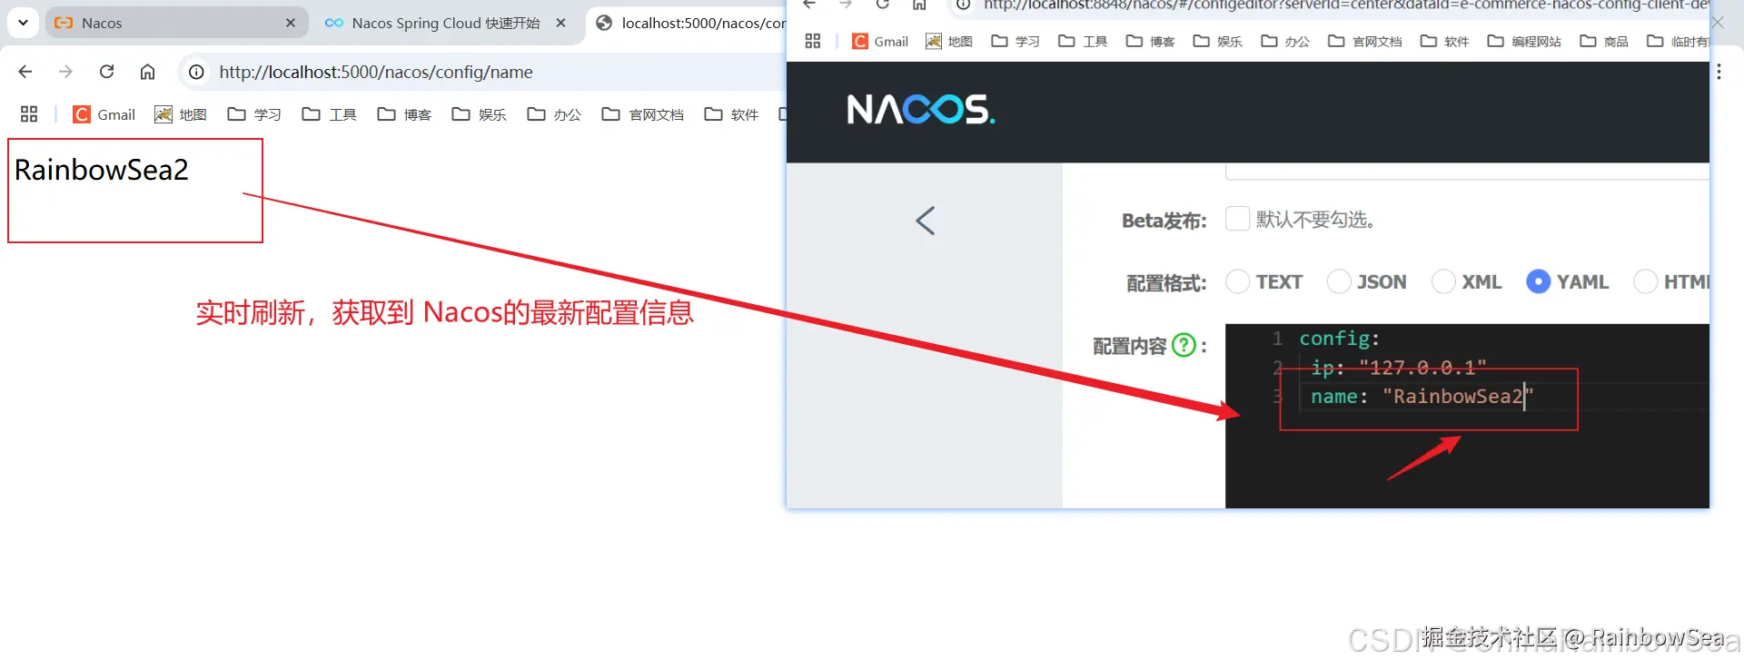Open 软件 bookmark folder in Nacos window

(x=1444, y=41)
